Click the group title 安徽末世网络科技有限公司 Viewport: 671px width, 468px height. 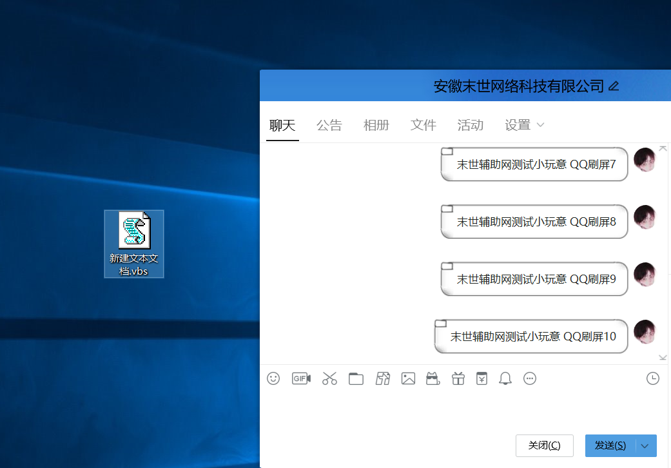coord(519,86)
